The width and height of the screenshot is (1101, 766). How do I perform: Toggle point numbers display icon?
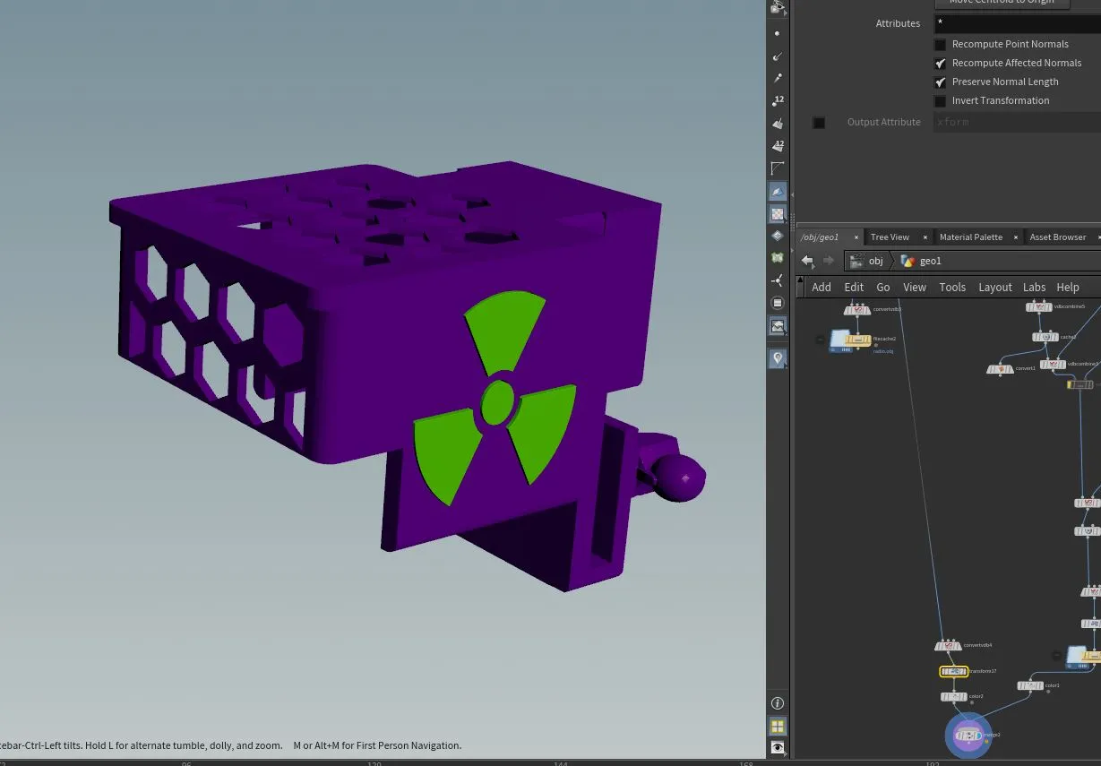[x=778, y=99]
